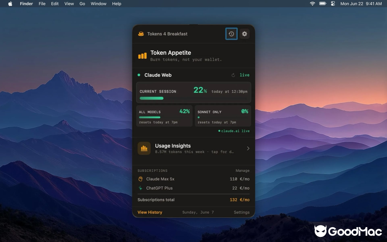Open the Window menu

pos(99,4)
